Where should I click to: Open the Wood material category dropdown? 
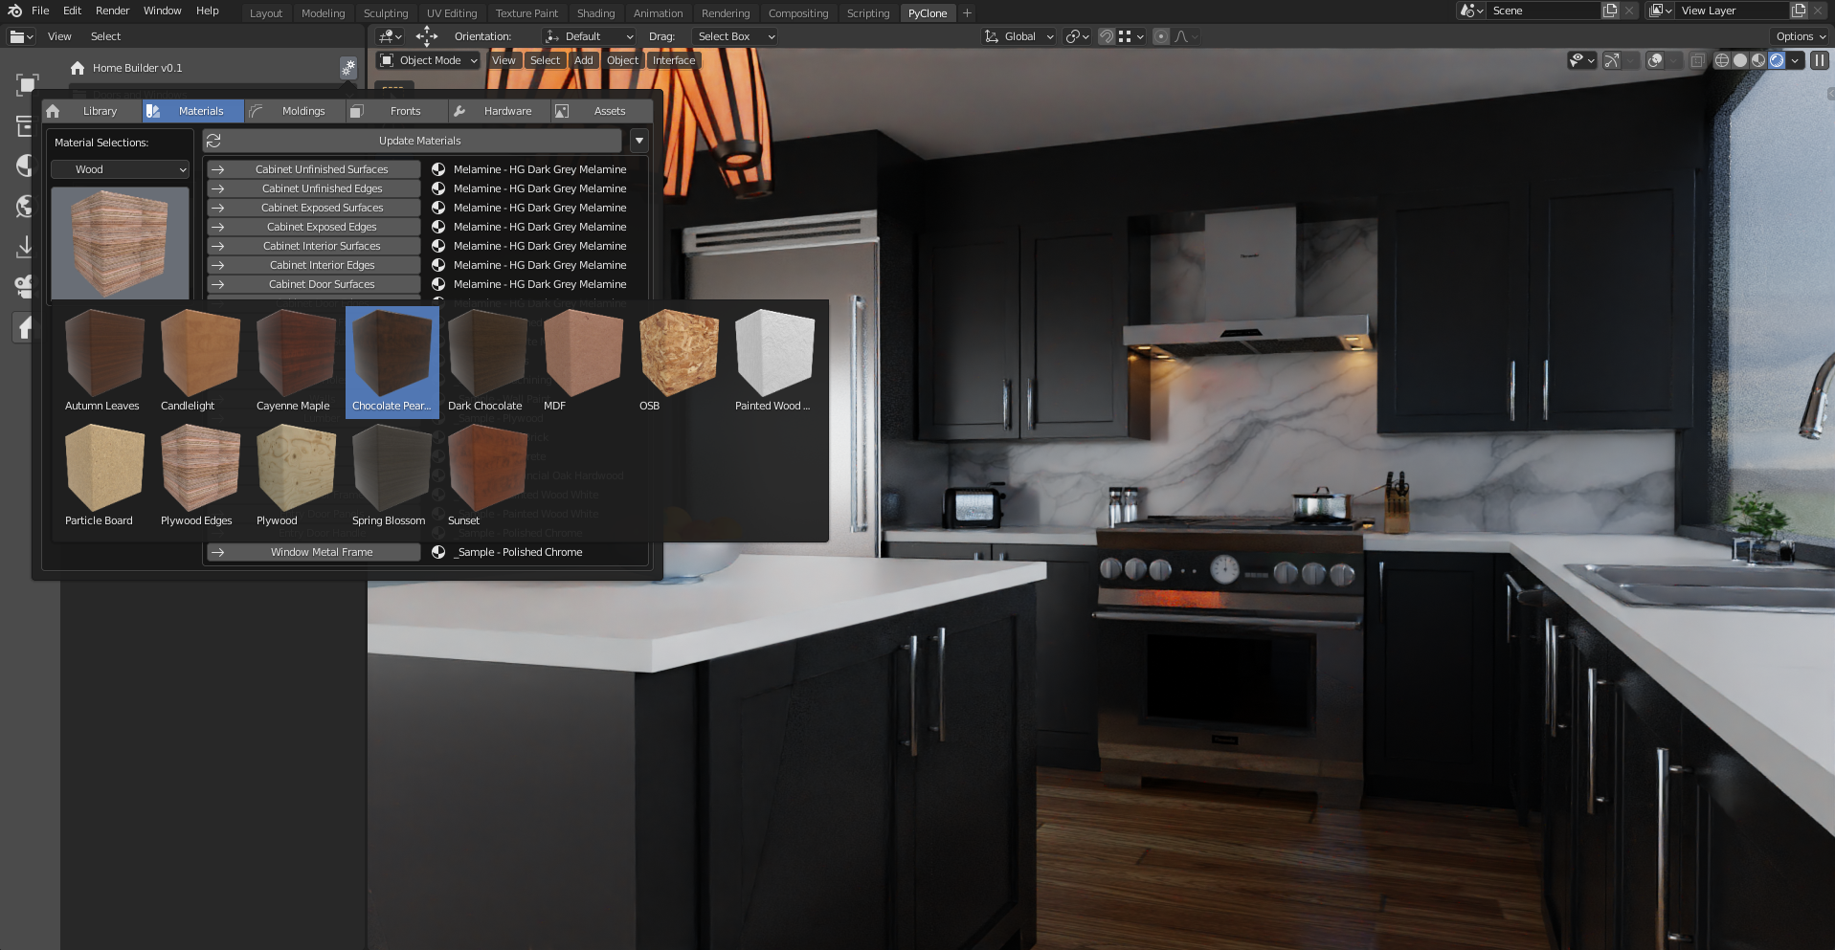click(x=120, y=169)
